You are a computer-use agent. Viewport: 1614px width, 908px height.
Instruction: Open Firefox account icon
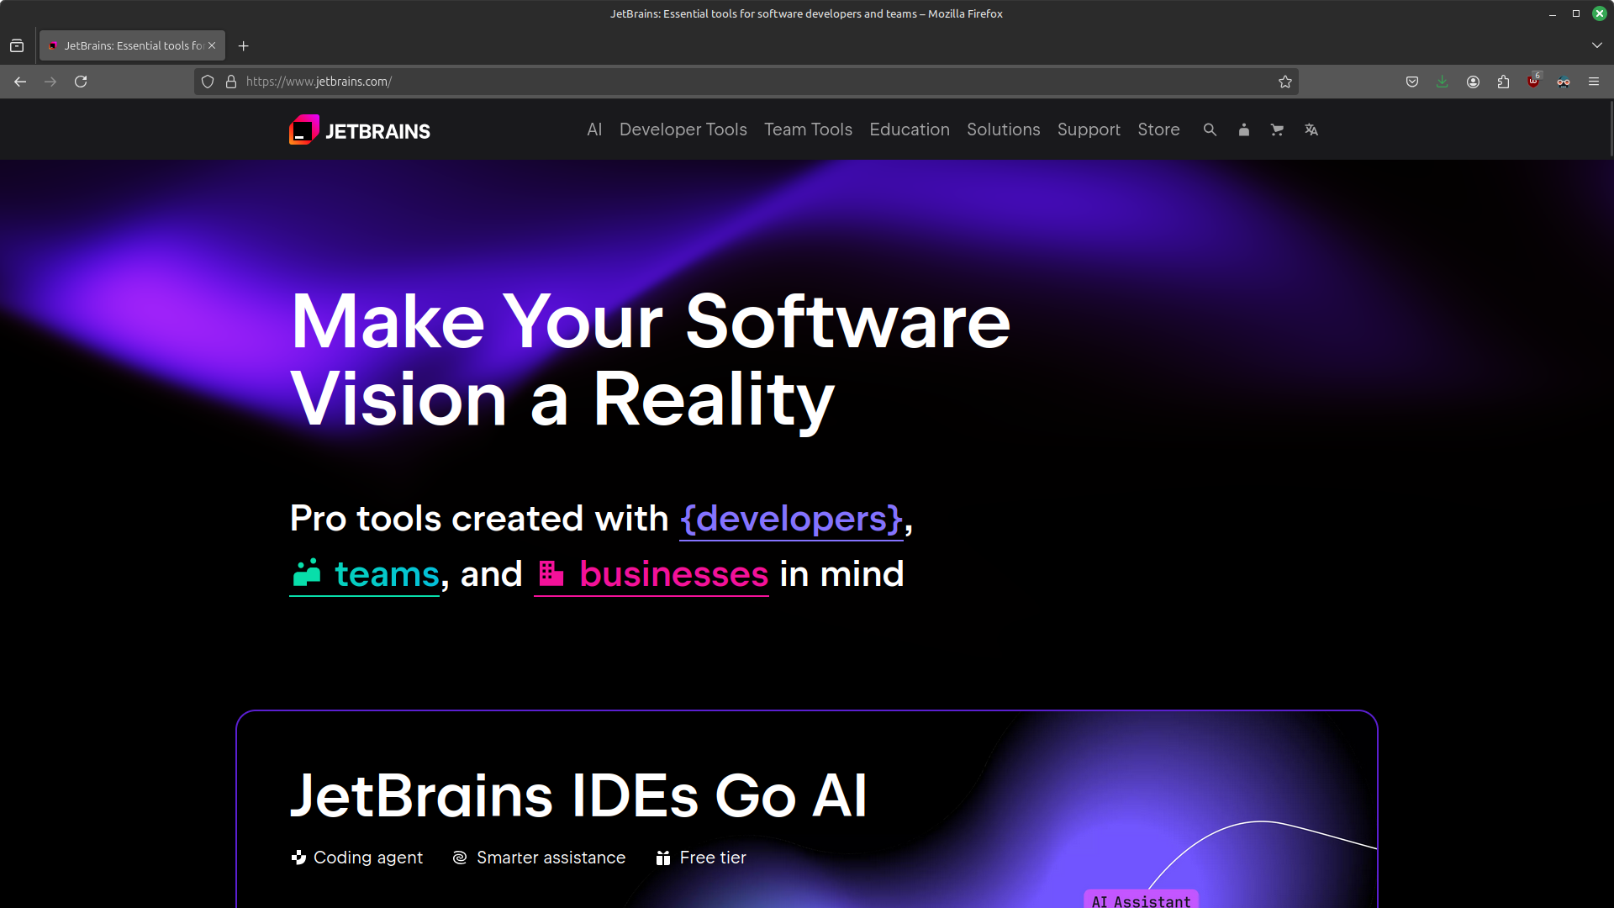click(x=1473, y=82)
